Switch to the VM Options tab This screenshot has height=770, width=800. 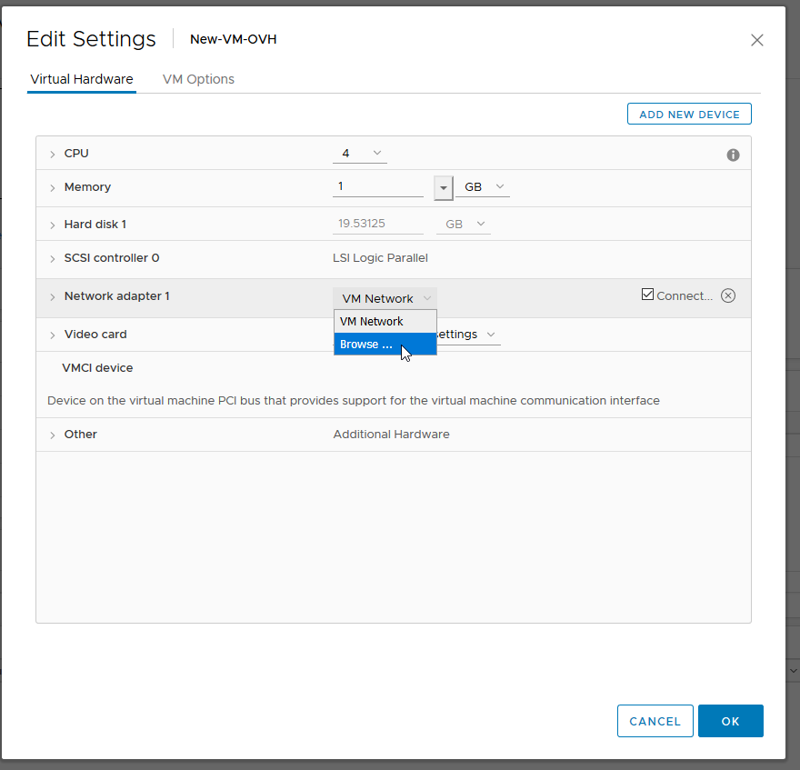(198, 79)
